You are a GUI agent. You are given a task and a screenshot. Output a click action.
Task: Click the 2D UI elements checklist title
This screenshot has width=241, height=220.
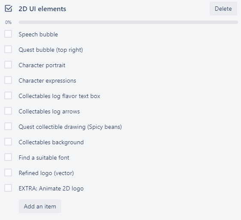pos(42,9)
